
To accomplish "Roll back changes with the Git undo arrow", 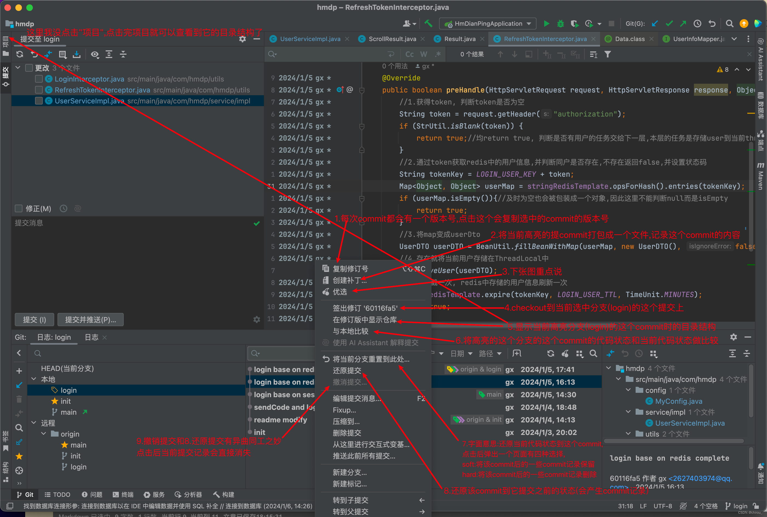I will [x=712, y=24].
